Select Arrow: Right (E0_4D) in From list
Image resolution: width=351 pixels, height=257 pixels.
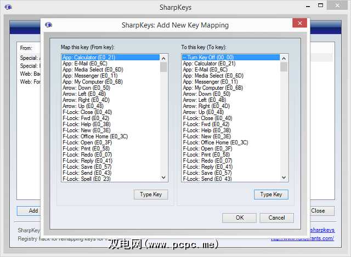[x=111, y=100]
